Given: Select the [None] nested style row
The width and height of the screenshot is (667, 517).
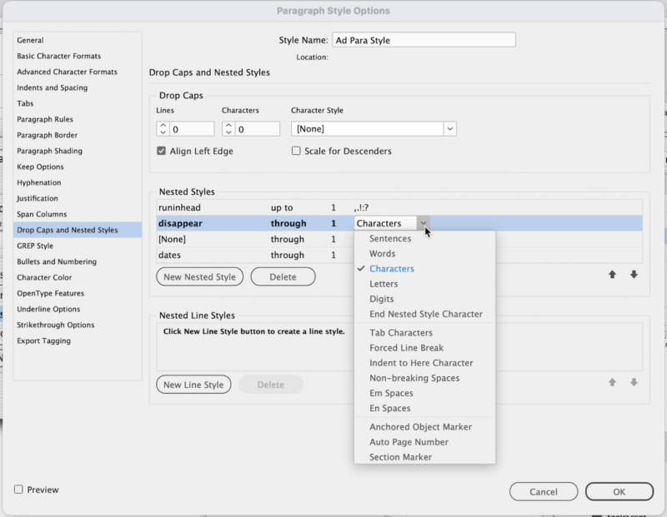Looking at the screenshot, I should [x=399, y=239].
